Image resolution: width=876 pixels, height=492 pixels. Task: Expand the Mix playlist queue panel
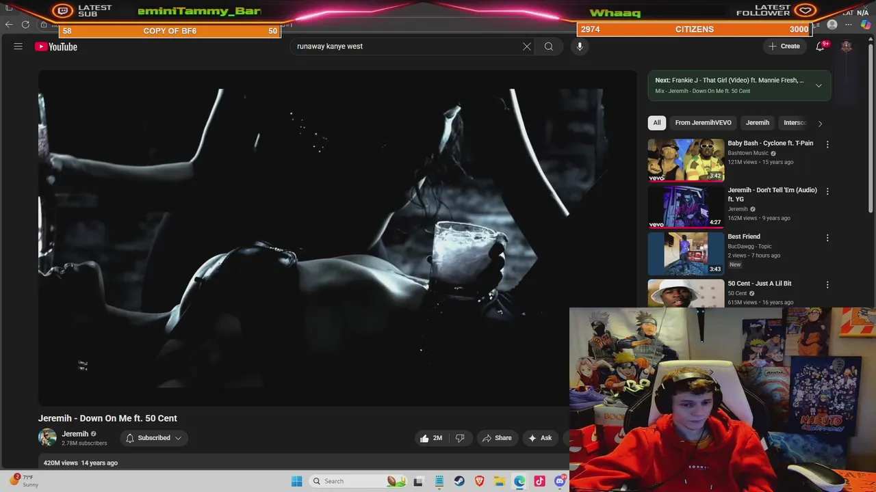tap(819, 85)
